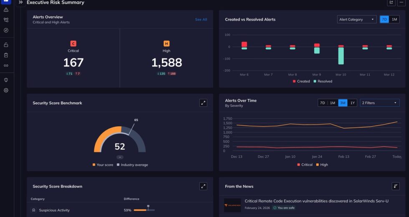
Task: Click the Mar 9 resolved bar
Action: coord(317,50)
